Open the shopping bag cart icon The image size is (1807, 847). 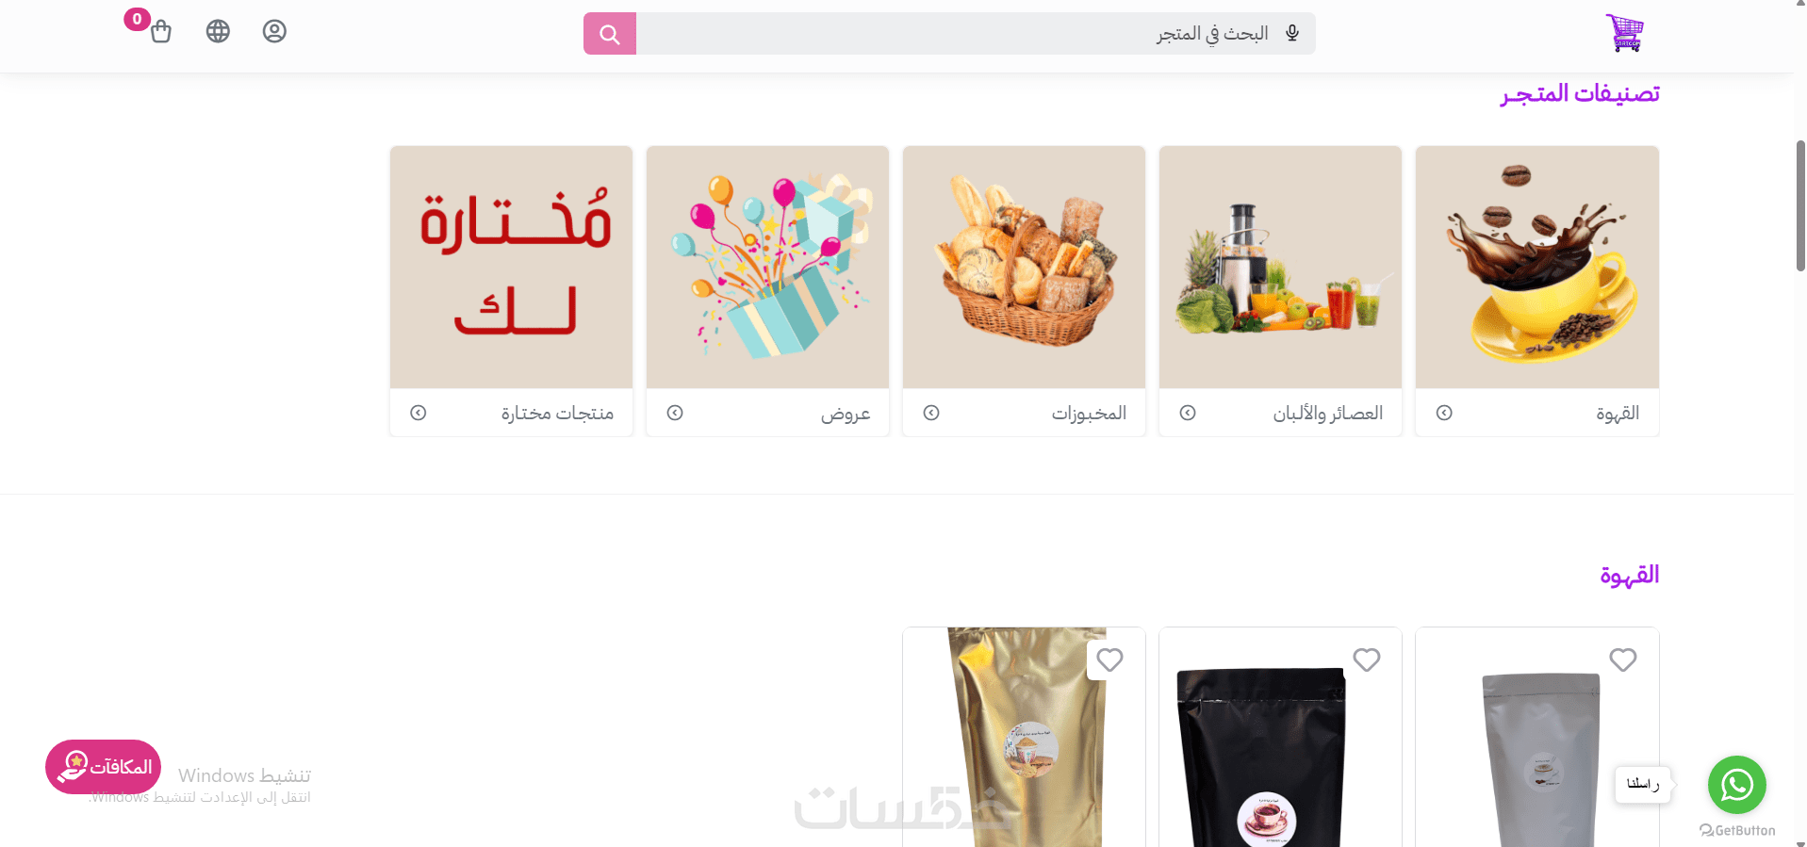161,32
